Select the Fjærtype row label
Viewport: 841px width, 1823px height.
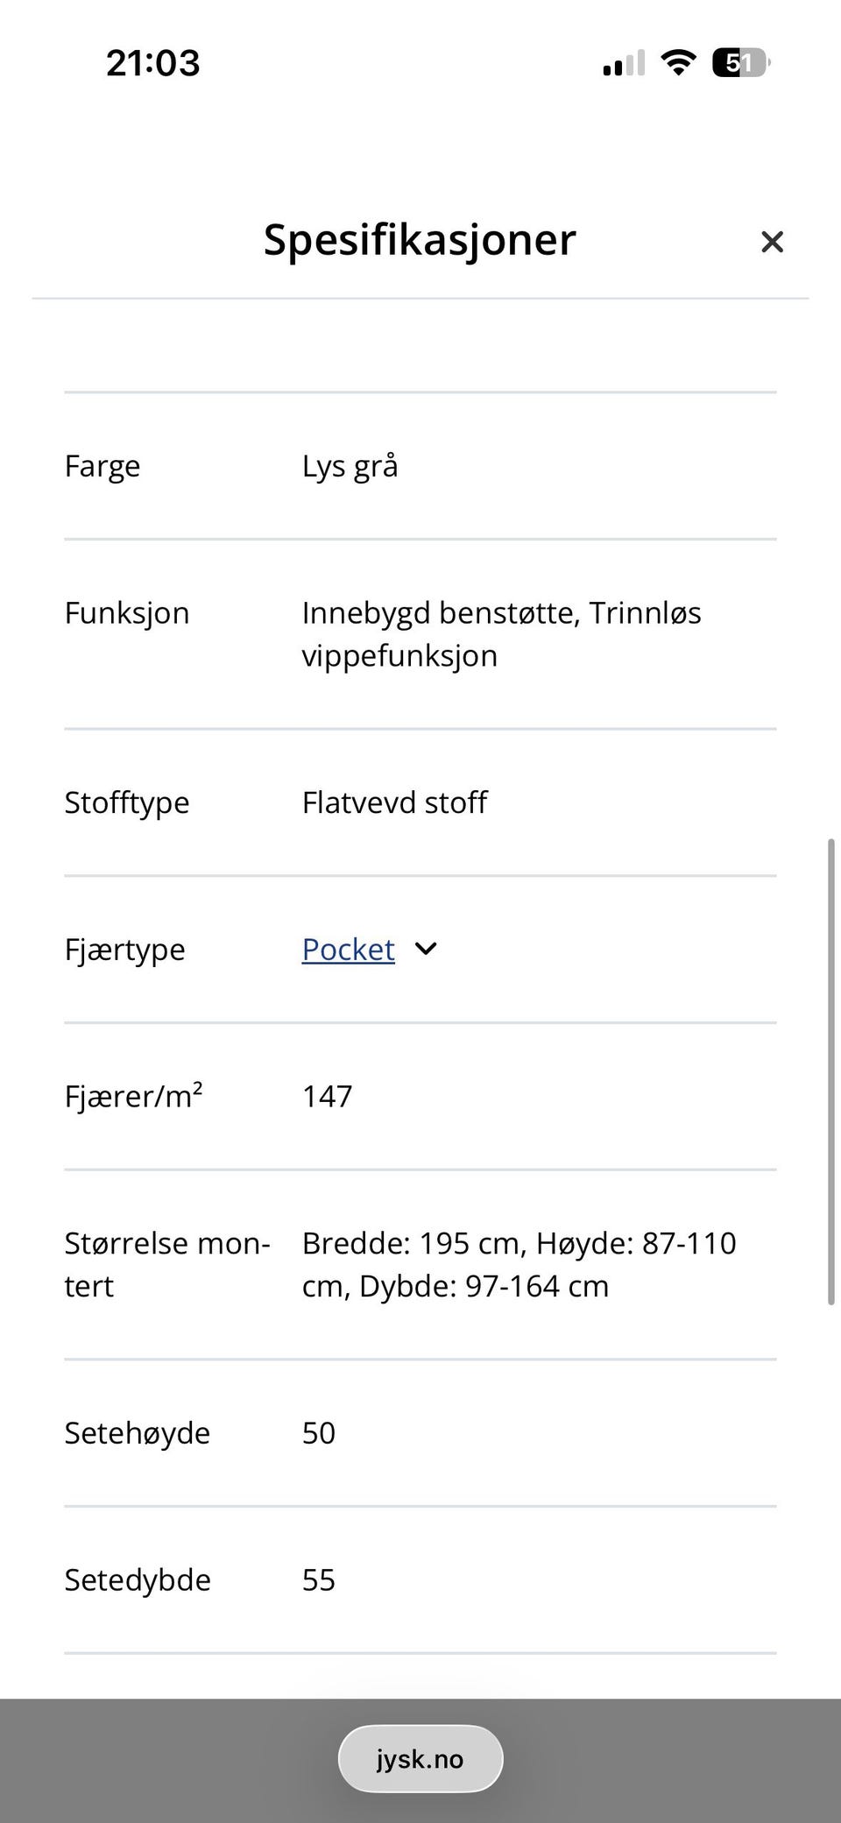pyautogui.click(x=125, y=950)
